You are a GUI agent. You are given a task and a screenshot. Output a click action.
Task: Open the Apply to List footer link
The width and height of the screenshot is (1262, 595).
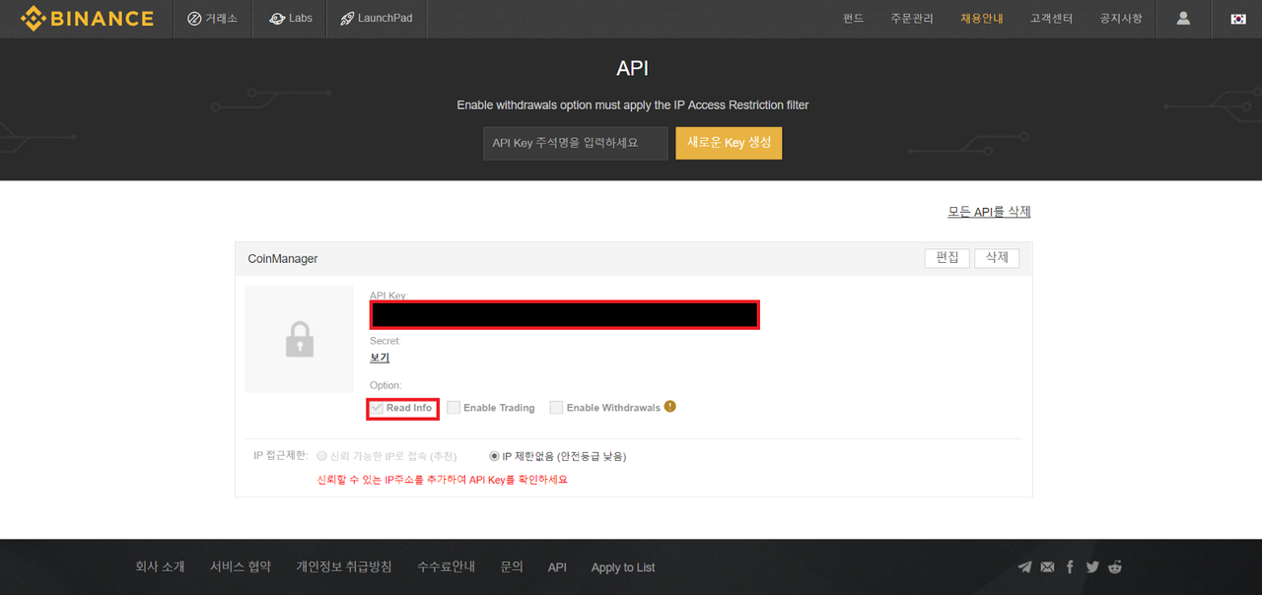(x=623, y=567)
